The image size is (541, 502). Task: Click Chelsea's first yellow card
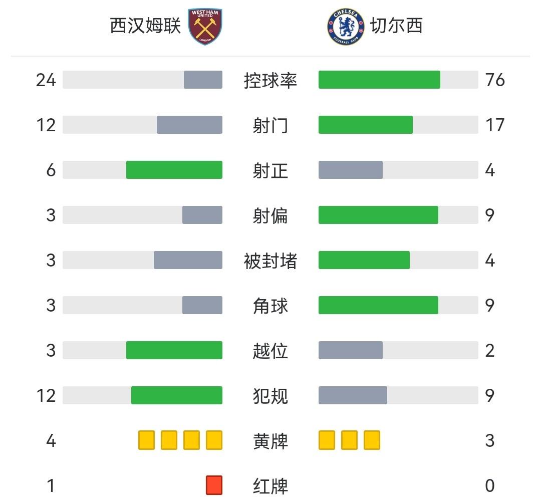pos(327,440)
